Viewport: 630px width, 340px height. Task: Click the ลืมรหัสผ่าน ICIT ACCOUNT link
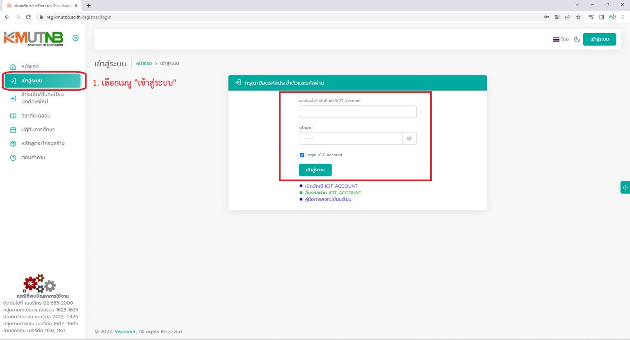click(x=333, y=193)
